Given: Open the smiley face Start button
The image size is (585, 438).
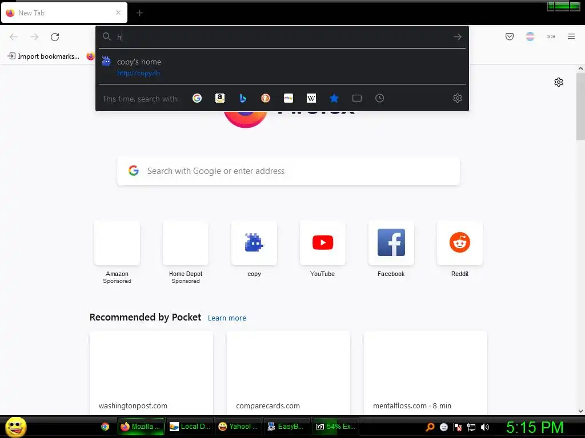Looking at the screenshot, I should point(15,427).
